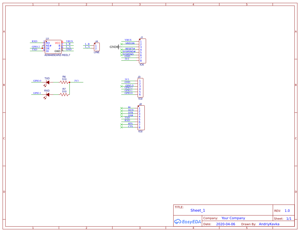
Task: Select the 3V3 net label near R6
Action: (77, 81)
